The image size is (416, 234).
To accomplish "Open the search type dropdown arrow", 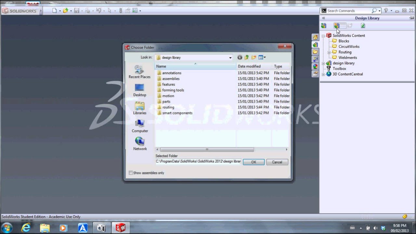I will 379,11.
